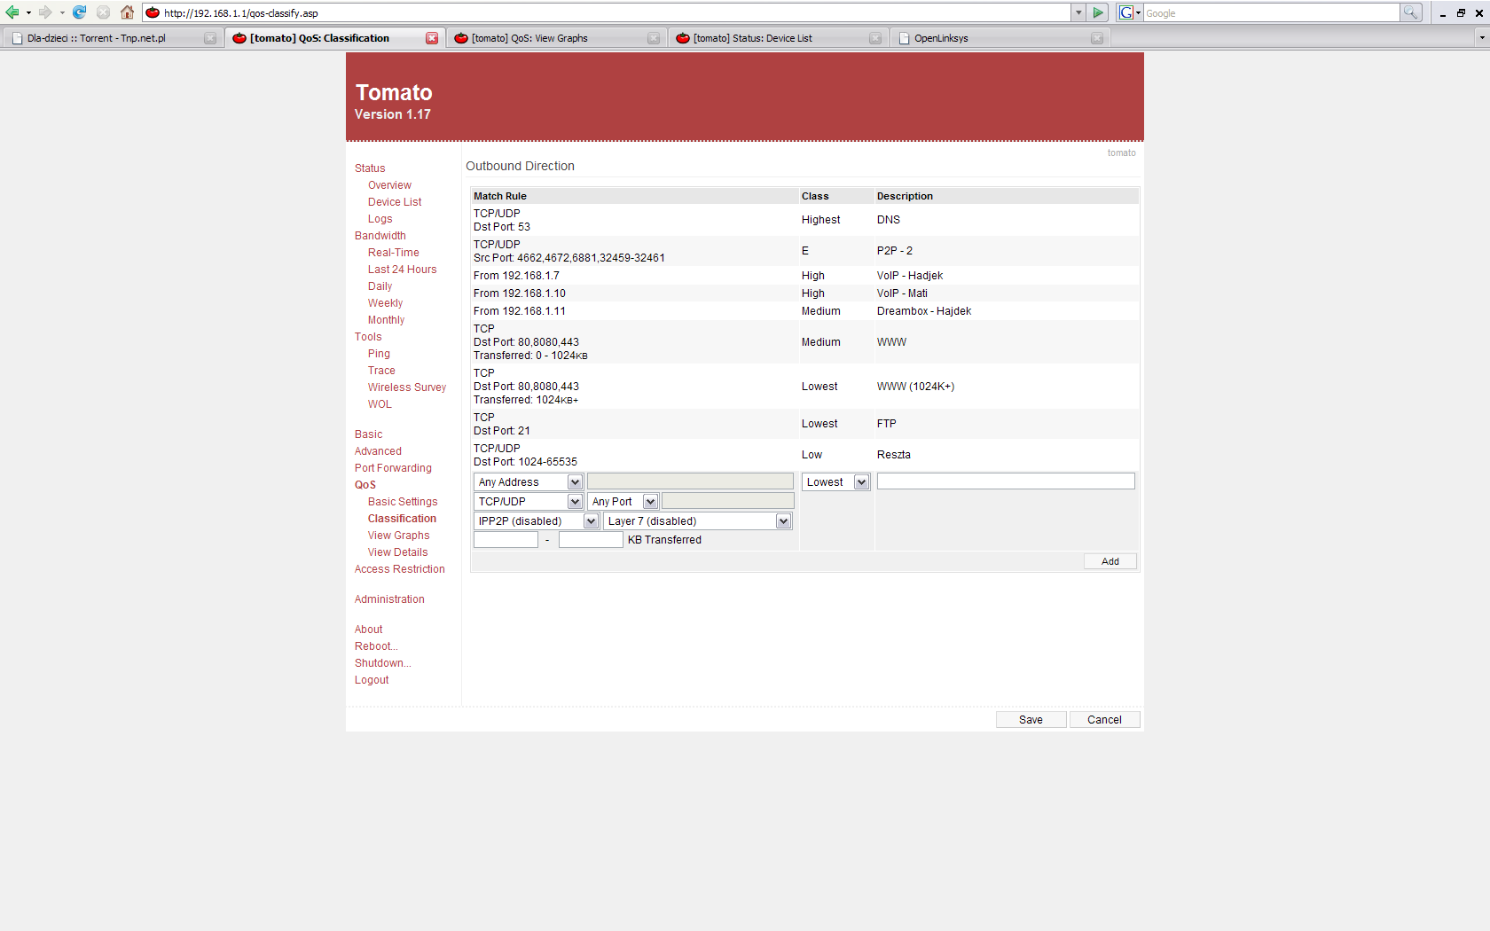Expand the Any Address dropdown
This screenshot has width=1490, height=931.
[x=575, y=482]
